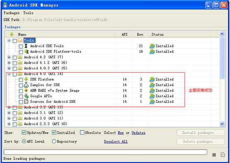Click the package list scrollbar thumb
Image resolution: width=230 pixels, height=163 pixels.
pos(222,58)
